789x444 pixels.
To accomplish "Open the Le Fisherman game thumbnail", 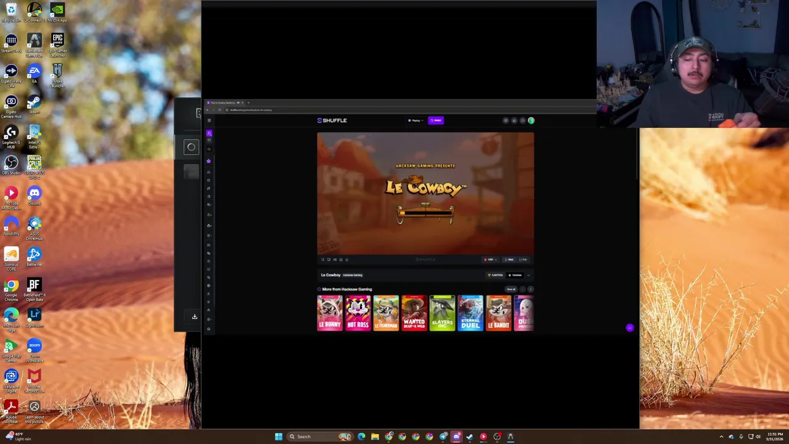I will 386,313.
